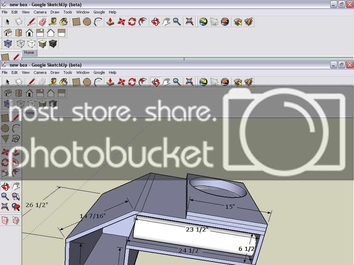Click the 23 1/2" dimension label
The width and height of the screenshot is (354, 265).
[x=197, y=229]
